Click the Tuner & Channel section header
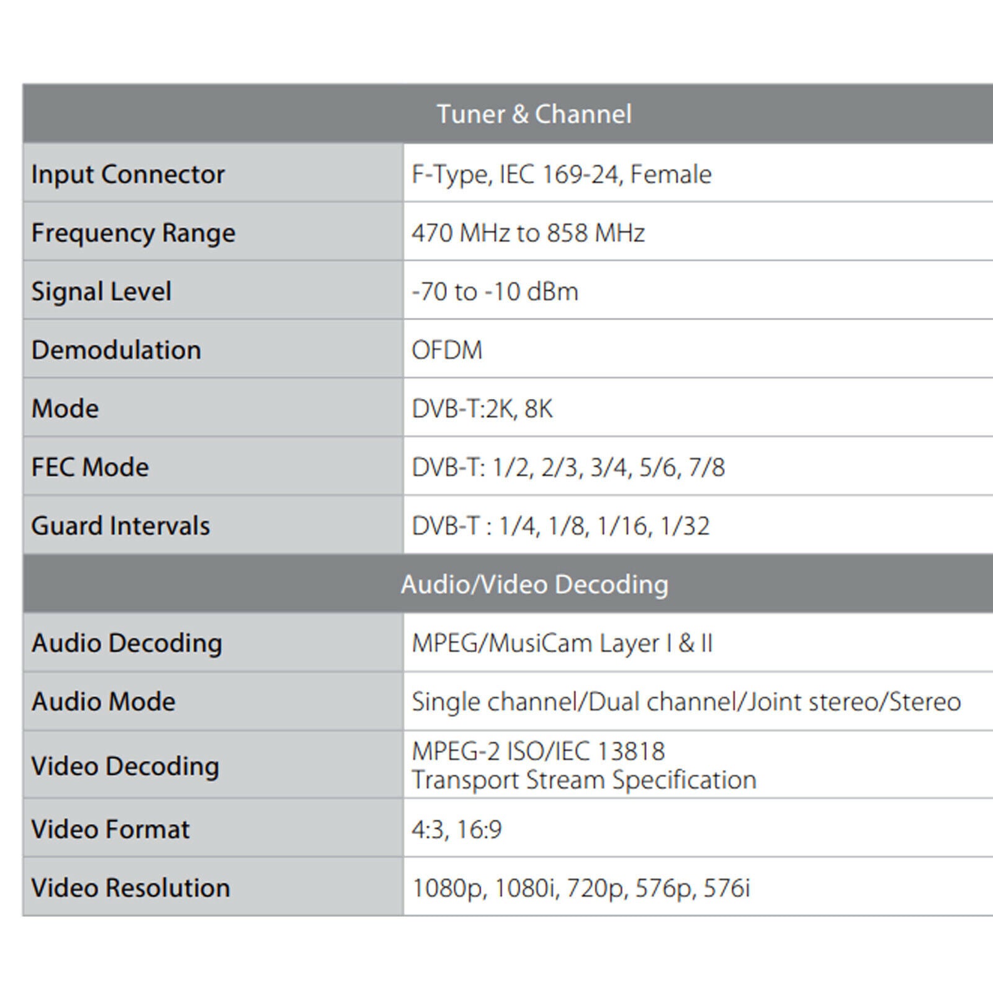993x993 pixels. click(x=534, y=114)
